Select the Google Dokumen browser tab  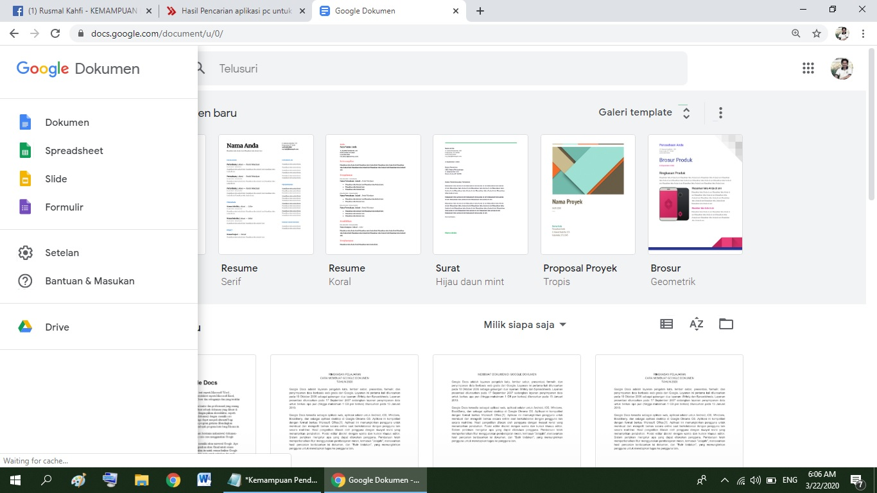pos(389,11)
